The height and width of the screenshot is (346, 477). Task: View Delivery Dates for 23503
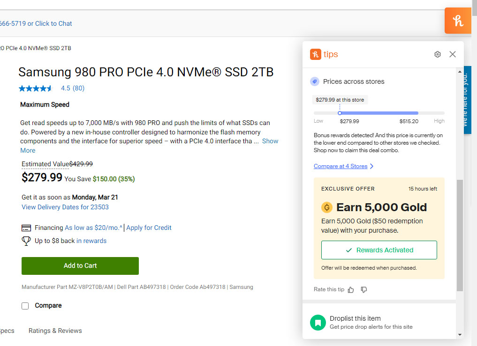(x=65, y=207)
